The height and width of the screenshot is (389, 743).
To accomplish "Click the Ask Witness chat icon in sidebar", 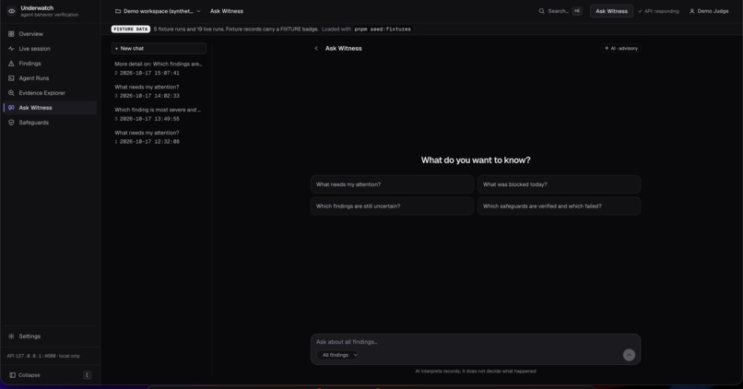I will pos(11,108).
